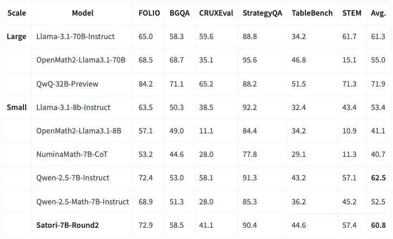
Task: Click the StrategyQA column header
Action: [261, 13]
